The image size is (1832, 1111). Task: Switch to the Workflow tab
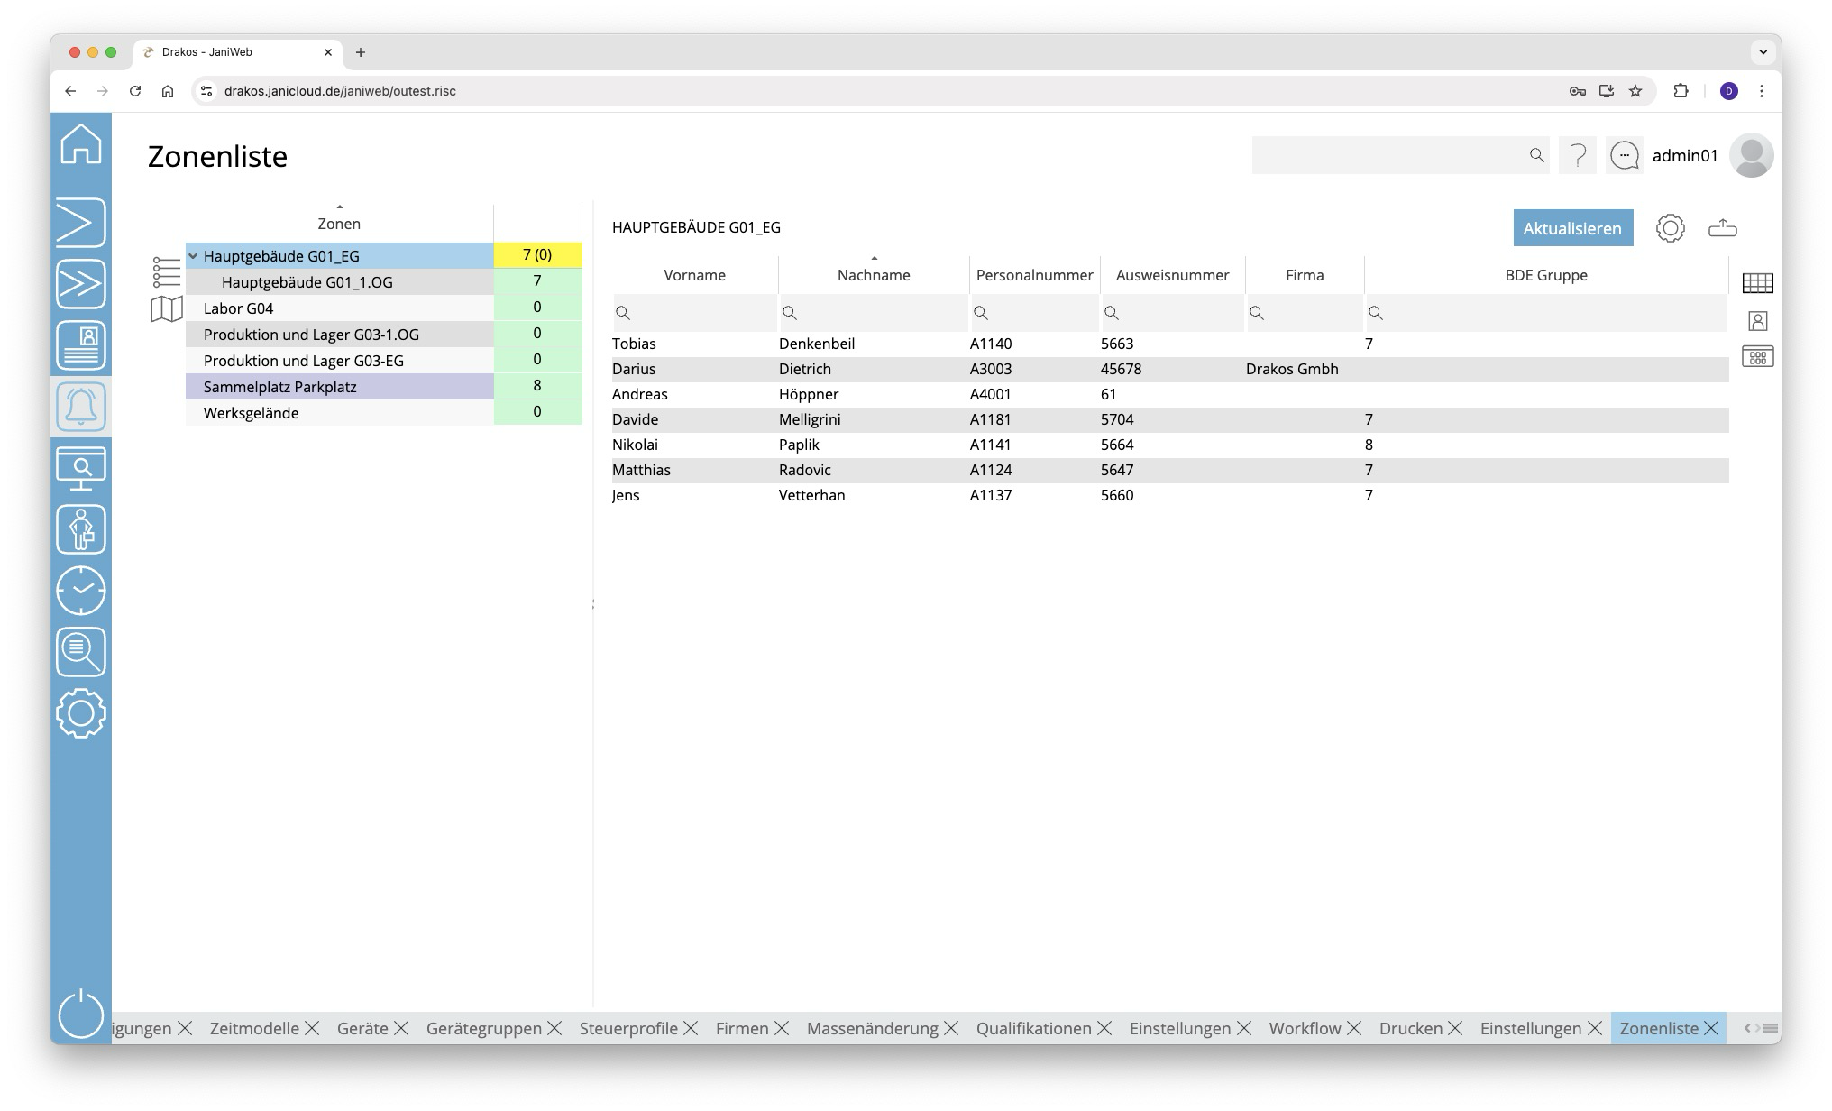coord(1304,1028)
